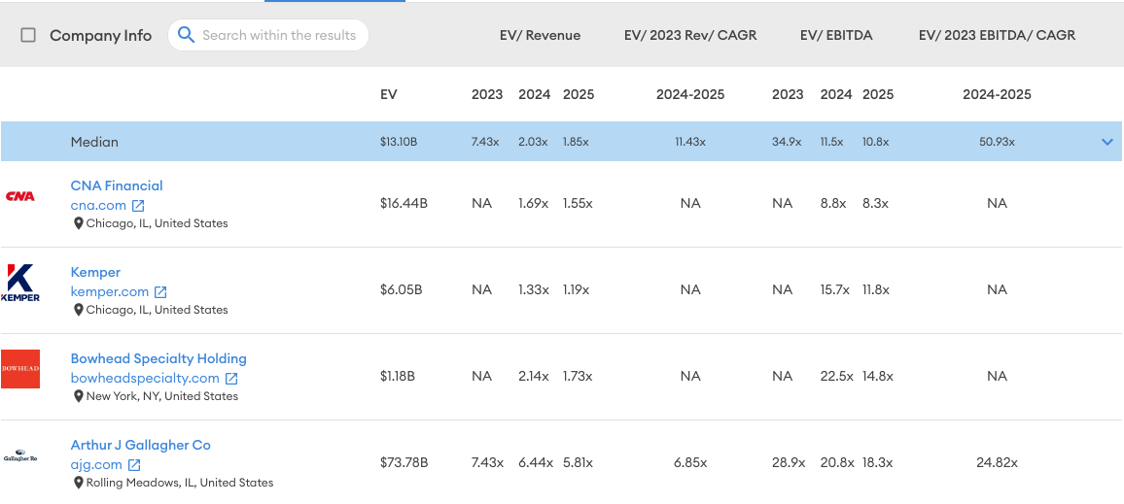The height and width of the screenshot is (504, 1124).
Task: Click the Kemper logo thumbnail
Action: pyautogui.click(x=20, y=283)
